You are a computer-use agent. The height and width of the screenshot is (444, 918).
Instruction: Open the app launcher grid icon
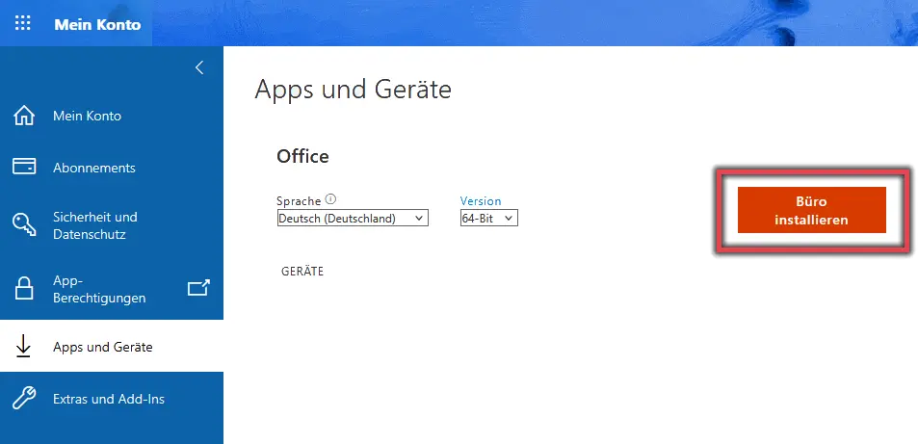pyautogui.click(x=22, y=23)
